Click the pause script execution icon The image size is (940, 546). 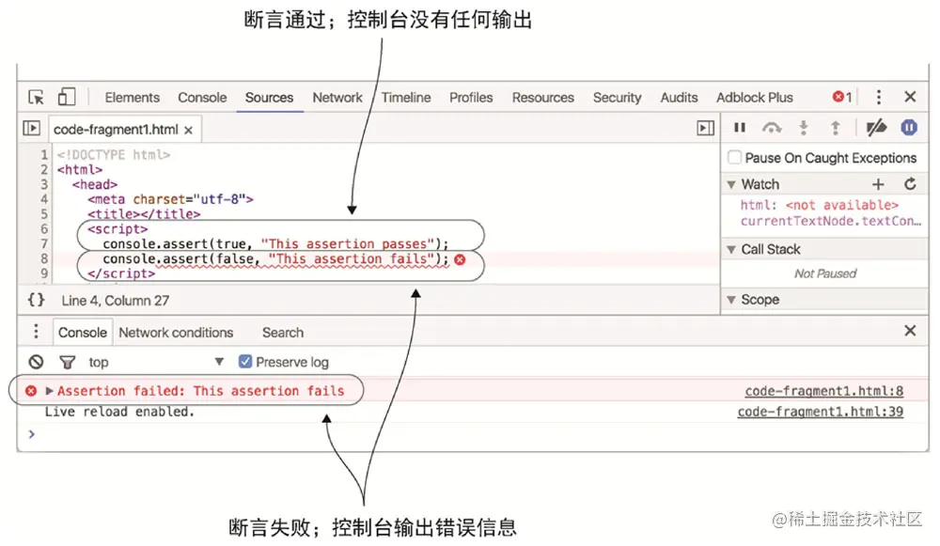[739, 128]
